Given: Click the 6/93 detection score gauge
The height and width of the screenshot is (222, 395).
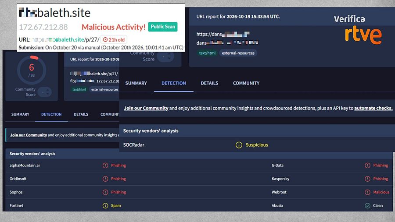Looking at the screenshot, I should pos(32,70).
